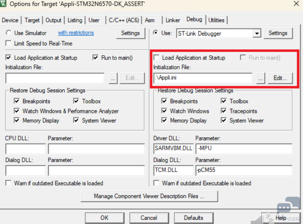The image size is (303, 224).
Task: Click Edit... for Appli.ini file
Action: click(280, 78)
